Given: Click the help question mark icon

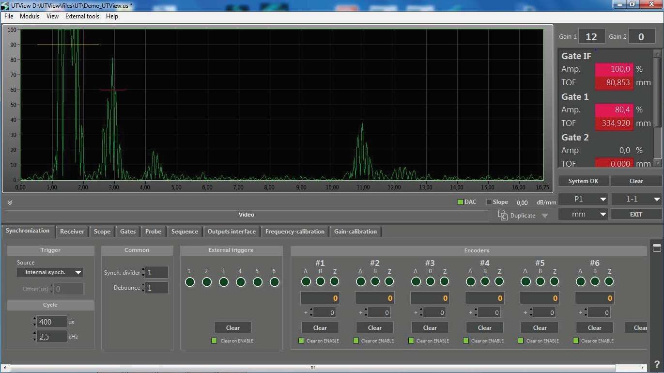Looking at the screenshot, I should coord(657,364).
